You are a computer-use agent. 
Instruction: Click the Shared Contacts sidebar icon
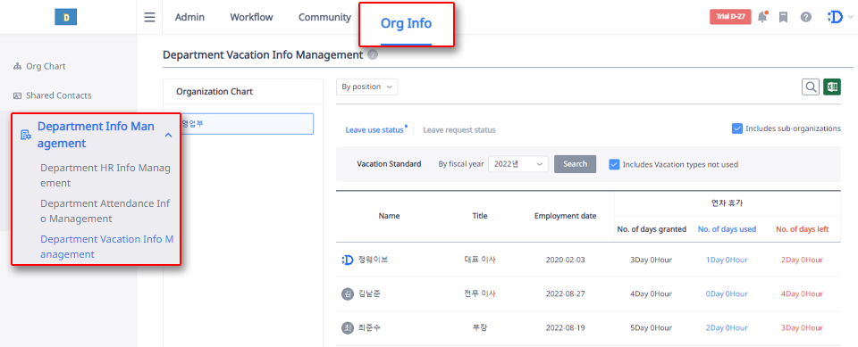point(17,95)
